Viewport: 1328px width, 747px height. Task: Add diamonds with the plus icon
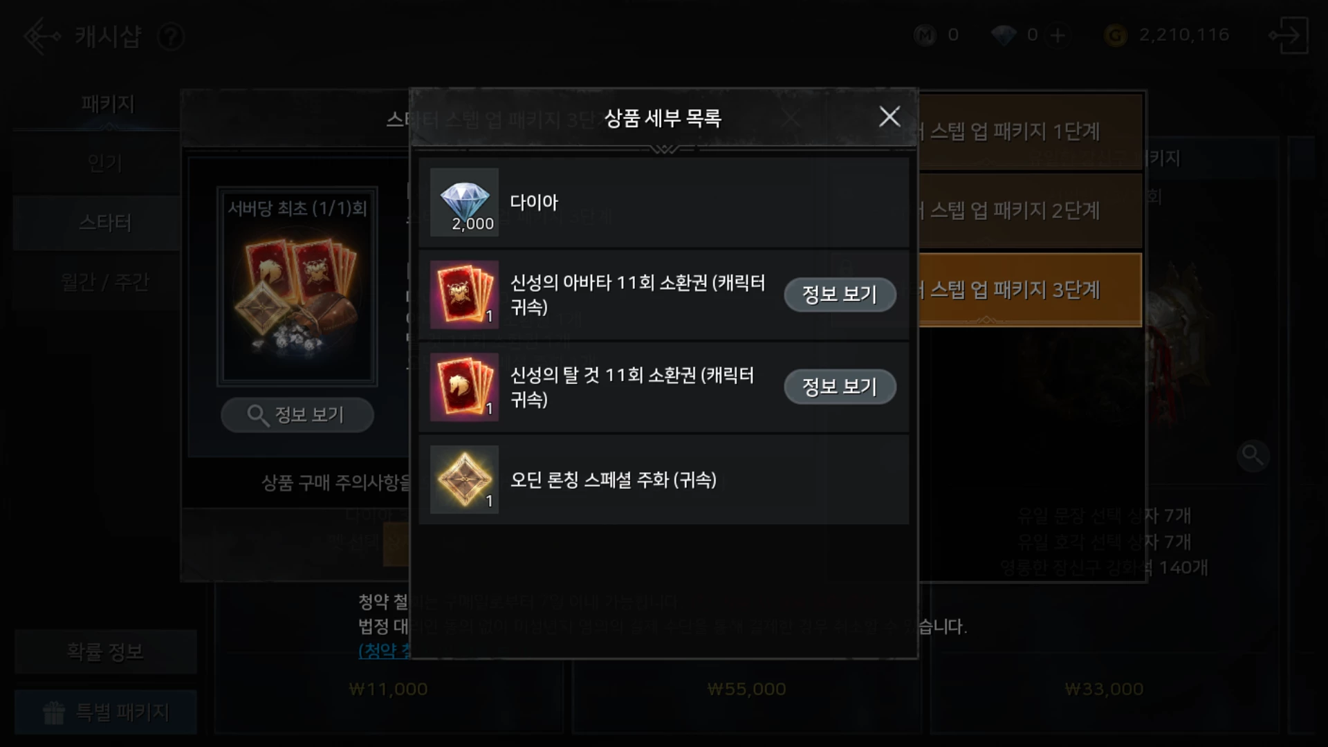[1058, 35]
